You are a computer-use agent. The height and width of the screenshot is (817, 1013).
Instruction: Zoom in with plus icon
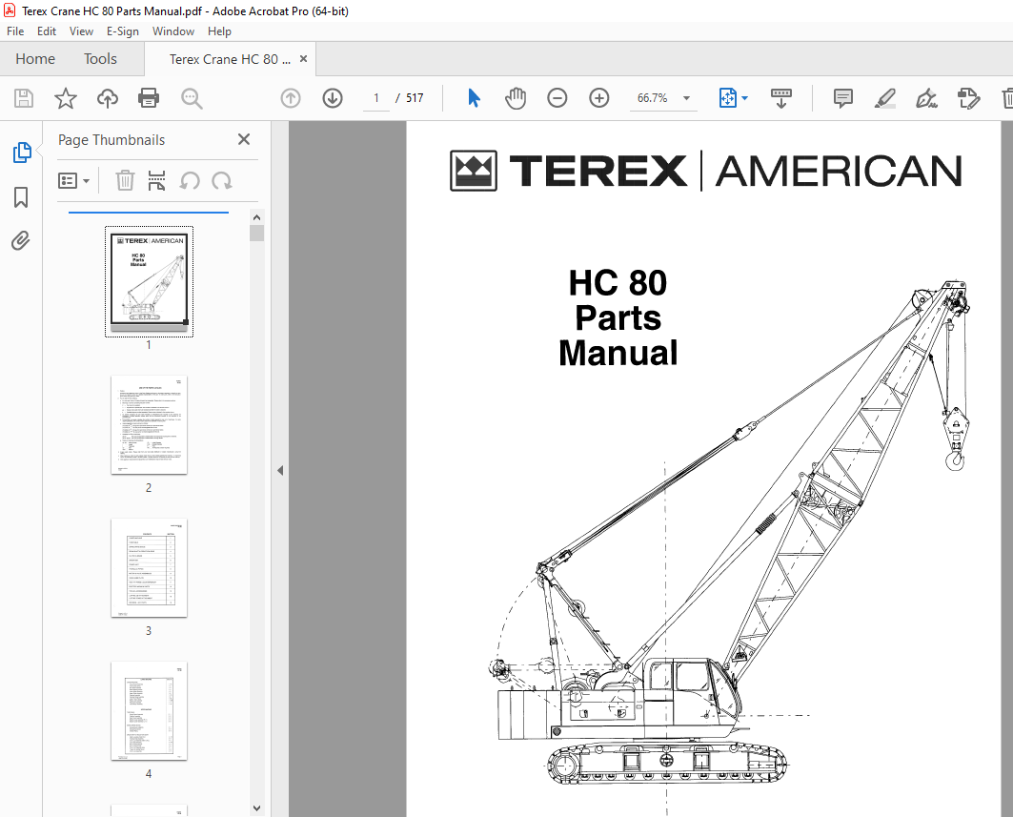599,98
